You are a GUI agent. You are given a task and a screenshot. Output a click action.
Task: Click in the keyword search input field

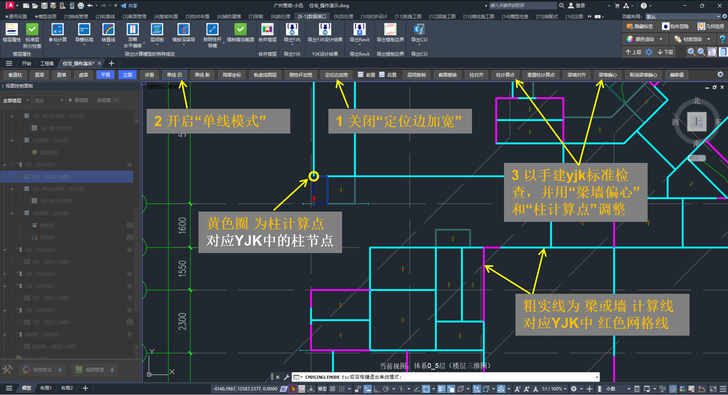point(523,6)
